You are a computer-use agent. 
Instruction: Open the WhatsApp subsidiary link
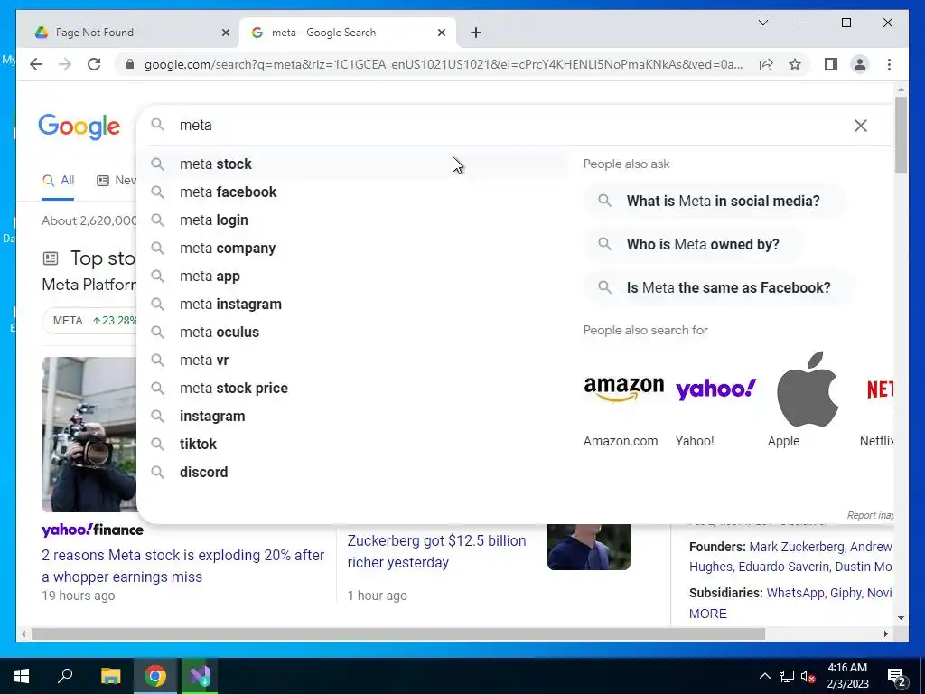coord(795,593)
